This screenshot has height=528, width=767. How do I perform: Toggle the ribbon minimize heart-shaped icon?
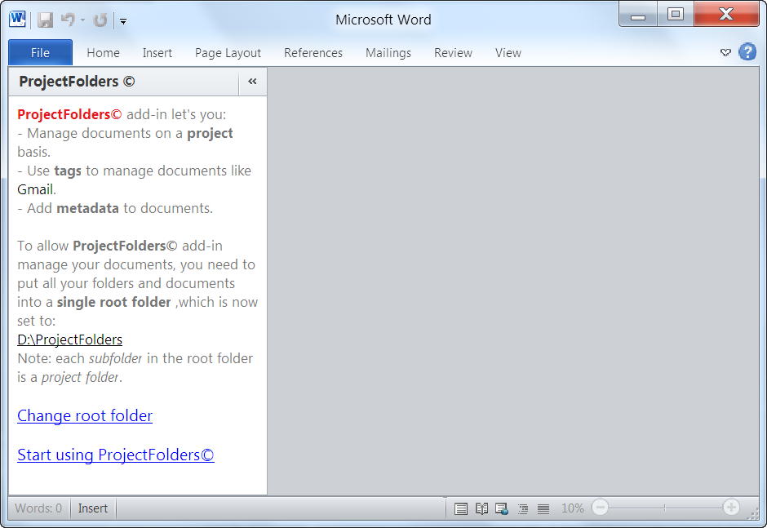[x=725, y=52]
